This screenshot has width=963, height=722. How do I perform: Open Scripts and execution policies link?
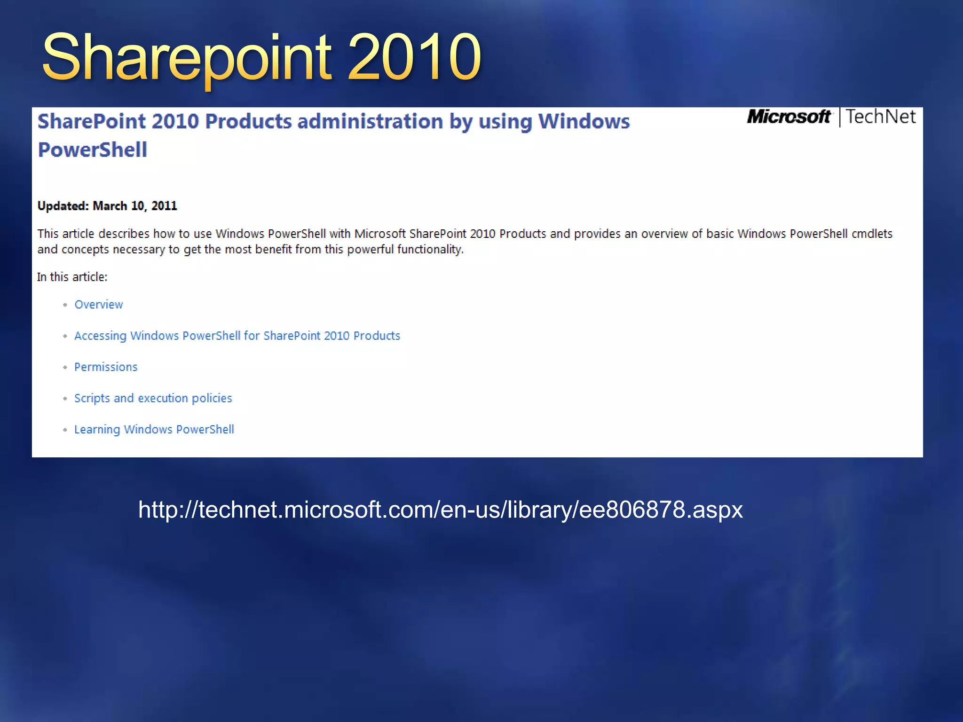coord(153,399)
